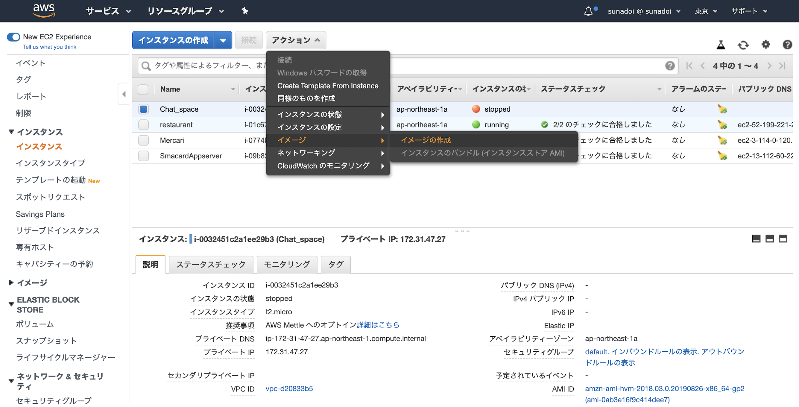
Task: Select イメージの作成 from the context menu
Action: [x=426, y=140]
